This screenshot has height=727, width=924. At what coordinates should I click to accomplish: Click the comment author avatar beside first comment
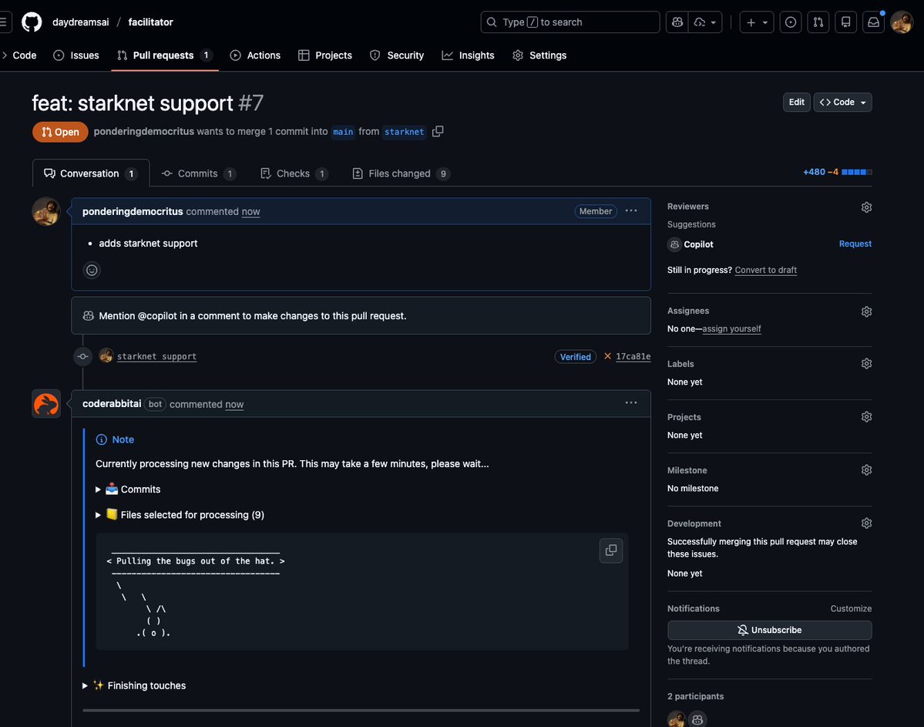(46, 211)
